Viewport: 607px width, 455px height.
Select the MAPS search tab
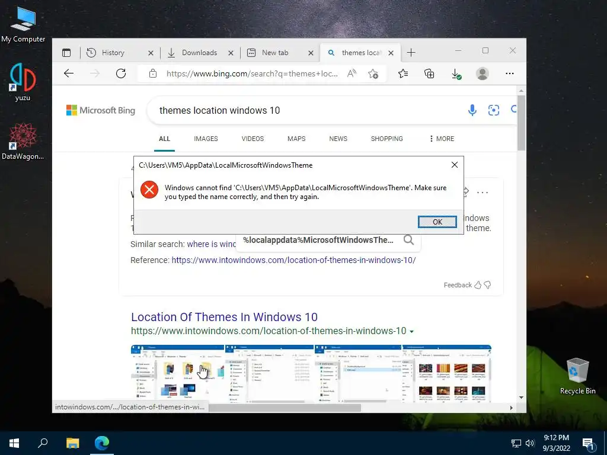pos(296,139)
